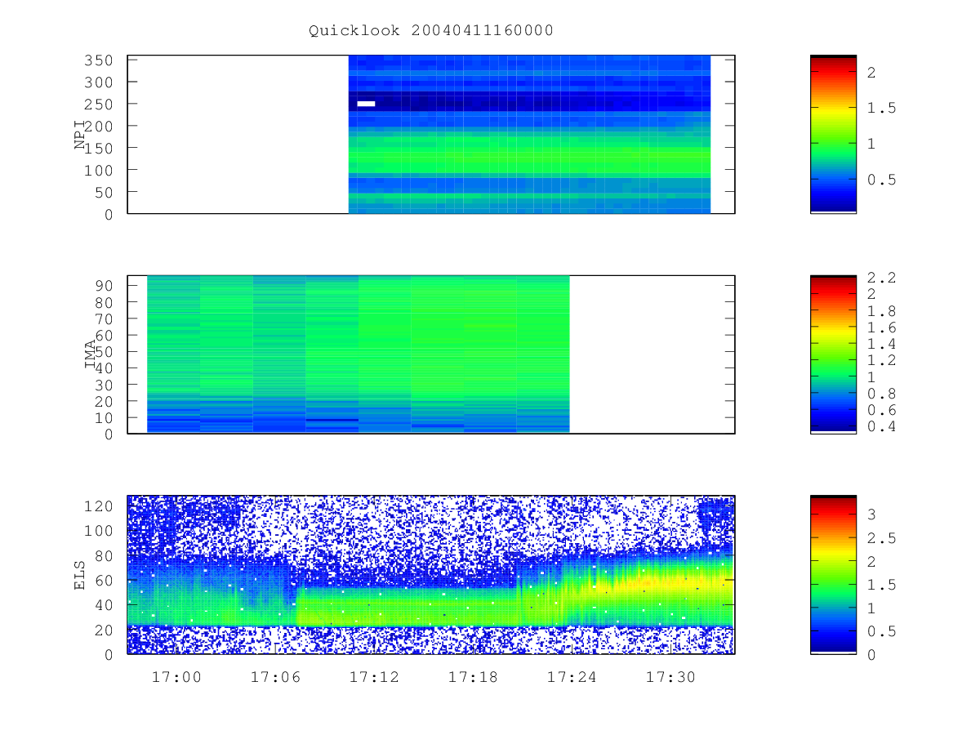The height and width of the screenshot is (735, 980).
Task: Click the "100" tick on ELS axis
Action: [100, 531]
